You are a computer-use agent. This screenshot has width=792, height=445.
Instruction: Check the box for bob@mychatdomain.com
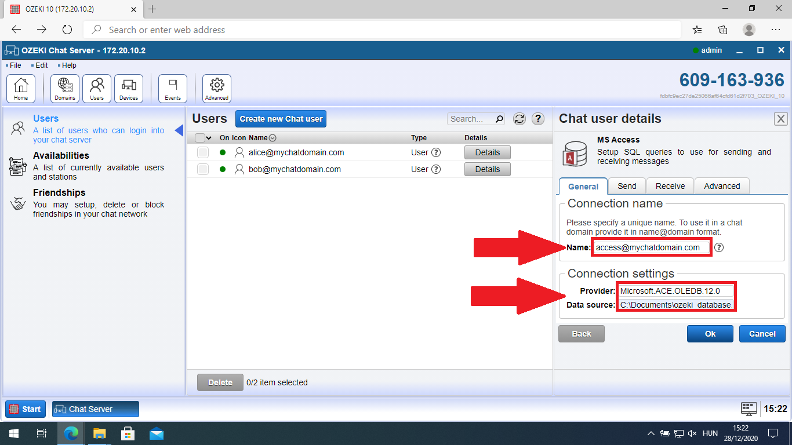tap(202, 169)
